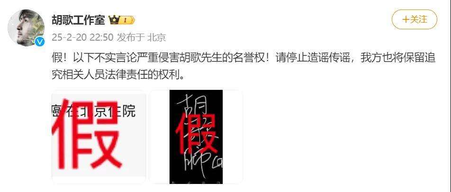
Task: Click the post's first line starting 假！以下不实言论
Action: 244,58
